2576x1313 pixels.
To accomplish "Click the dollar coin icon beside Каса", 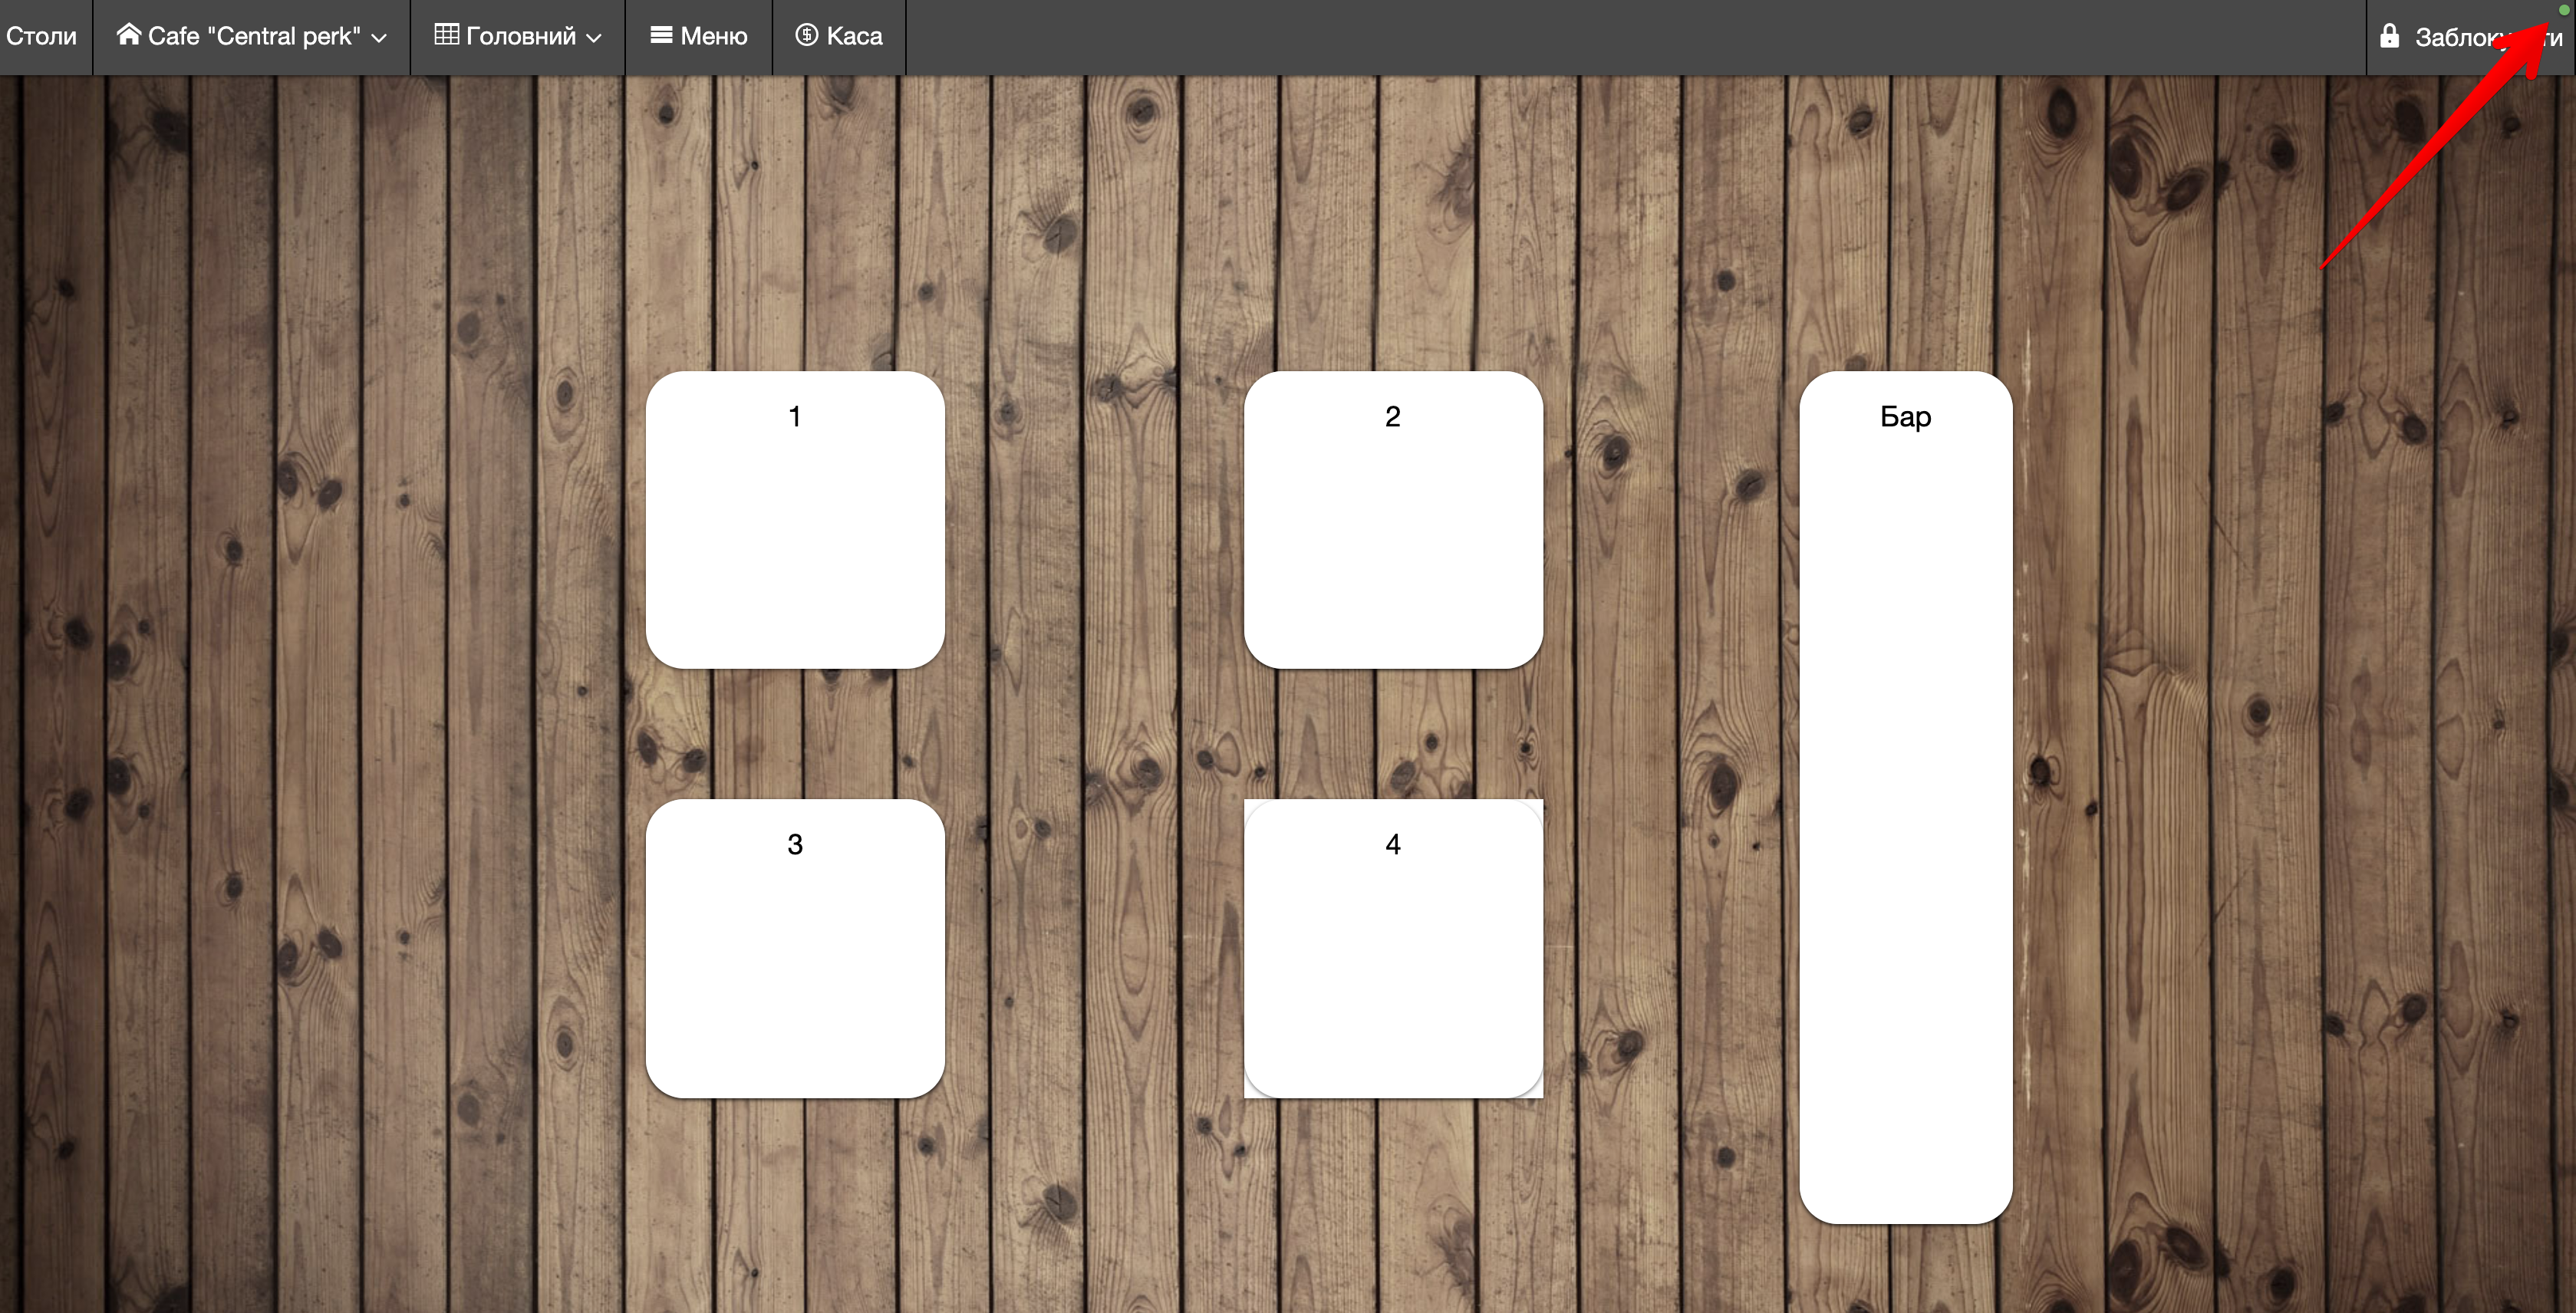I will pos(806,35).
